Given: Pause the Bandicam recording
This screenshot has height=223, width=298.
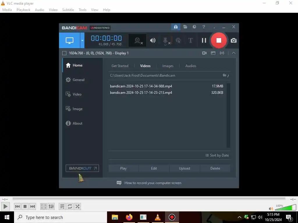Looking at the screenshot, I should pyautogui.click(x=204, y=40).
